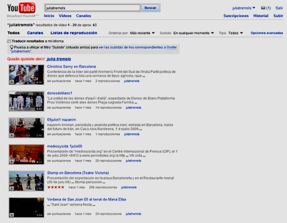287x223 pixels.
Task: Open Christina Samy en Barcelona title link
Action: pos(71,67)
